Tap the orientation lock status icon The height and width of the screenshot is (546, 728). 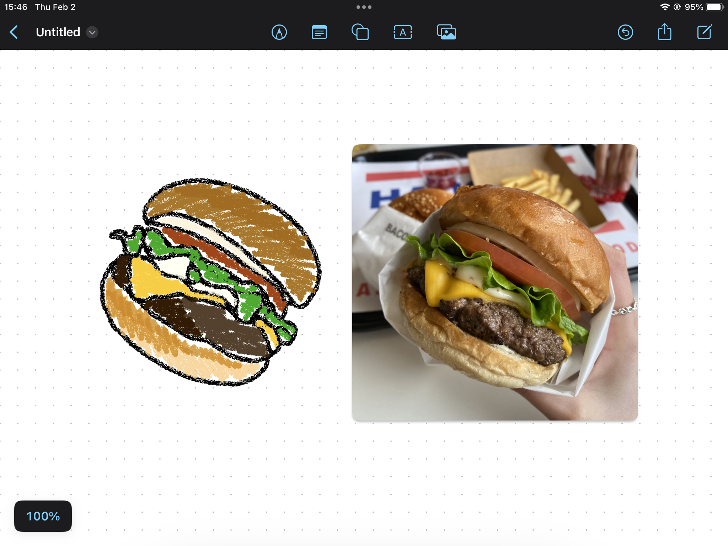[677, 7]
